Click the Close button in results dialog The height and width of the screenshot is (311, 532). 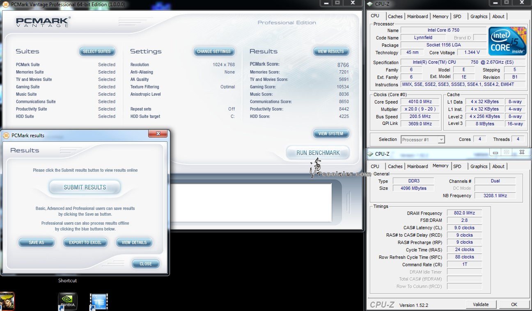[146, 264]
